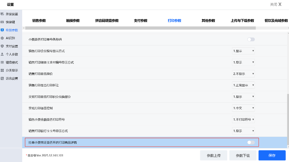The height and width of the screenshot is (162, 289).
Task: Toggle 小票是否打印单号条形码 switch
Action: pyautogui.click(x=251, y=39)
